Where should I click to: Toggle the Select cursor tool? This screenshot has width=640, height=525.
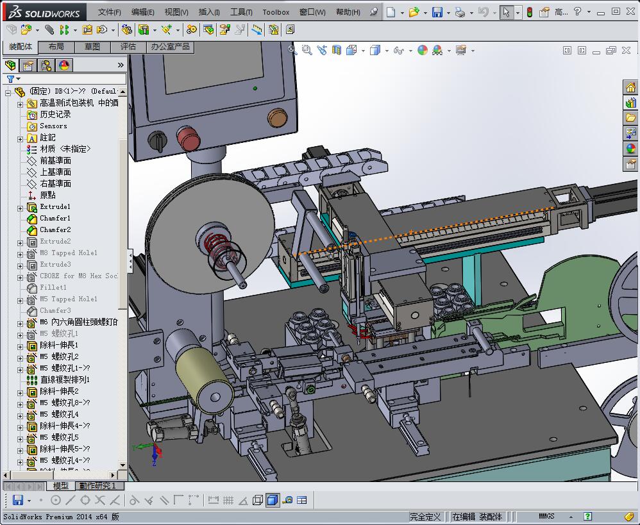[506, 12]
